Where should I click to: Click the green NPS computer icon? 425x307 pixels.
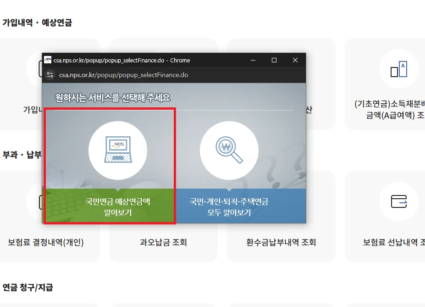coord(117,149)
